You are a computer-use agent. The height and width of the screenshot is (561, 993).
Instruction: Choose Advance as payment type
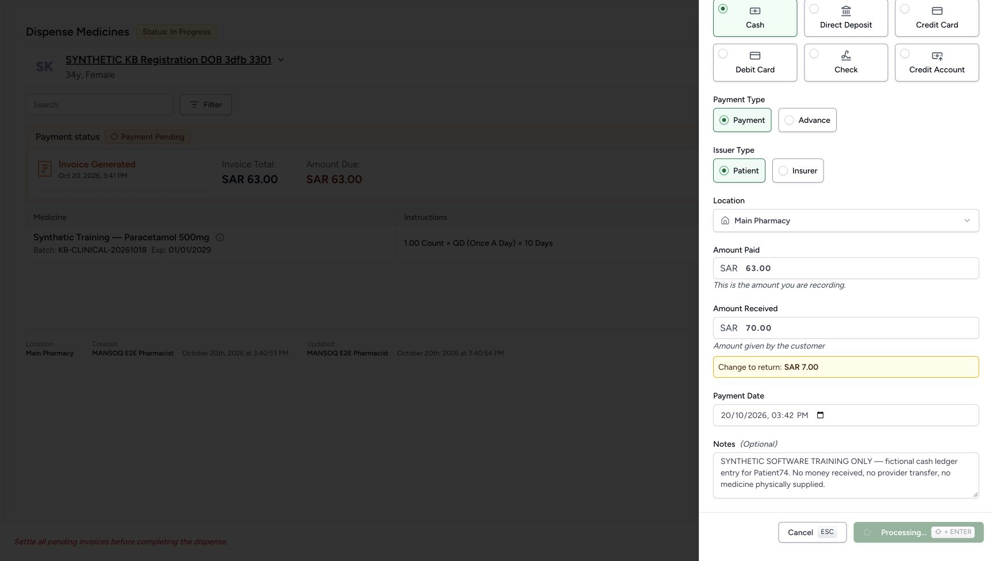tap(807, 120)
